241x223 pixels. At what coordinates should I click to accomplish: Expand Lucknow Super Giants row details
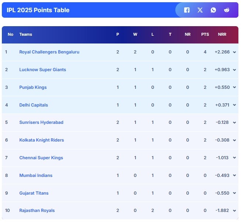[x=234, y=70]
